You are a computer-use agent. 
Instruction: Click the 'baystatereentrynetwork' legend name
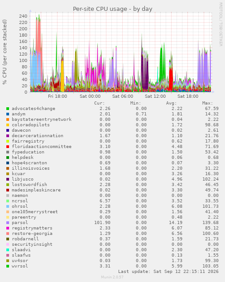tap(42, 119)
